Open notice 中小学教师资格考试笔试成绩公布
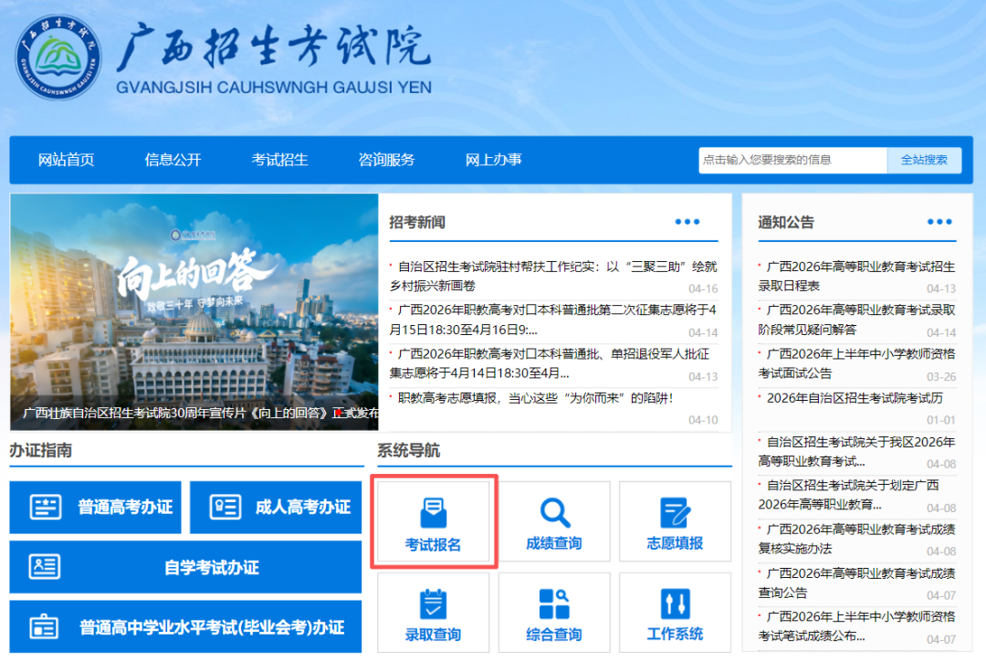The height and width of the screenshot is (661, 986). 856,626
